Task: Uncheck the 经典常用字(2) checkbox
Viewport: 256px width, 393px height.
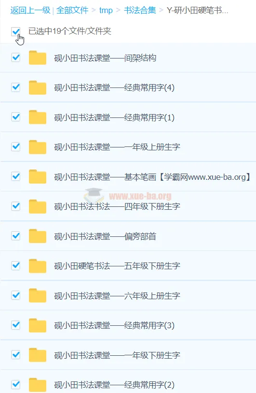Action: click(x=16, y=384)
